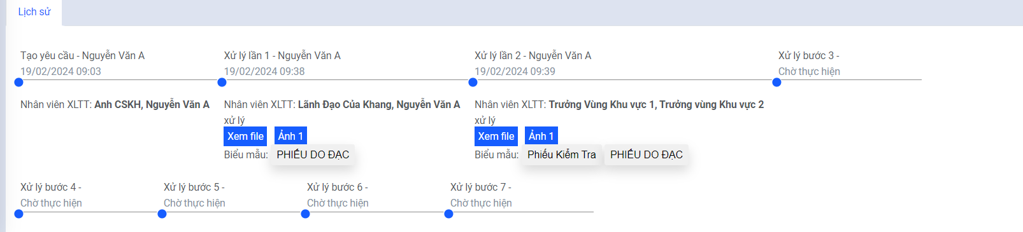The image size is (1023, 232).
Task: Open the Phiếu Kiểm Tra form
Action: point(562,154)
